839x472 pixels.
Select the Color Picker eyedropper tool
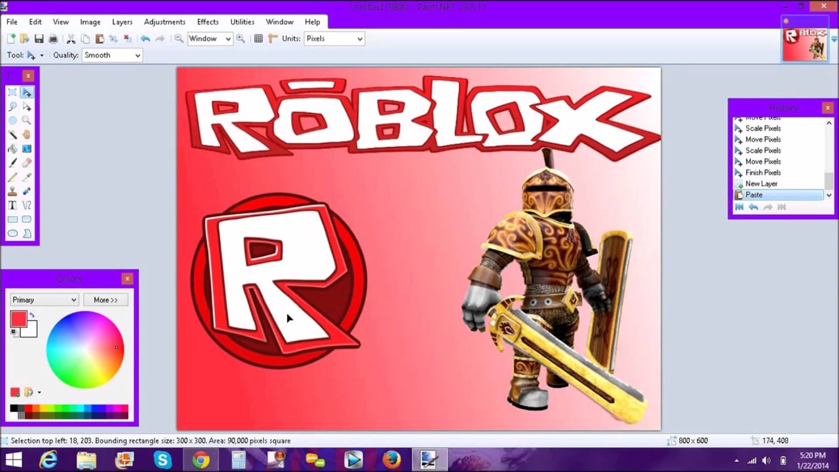point(27,177)
